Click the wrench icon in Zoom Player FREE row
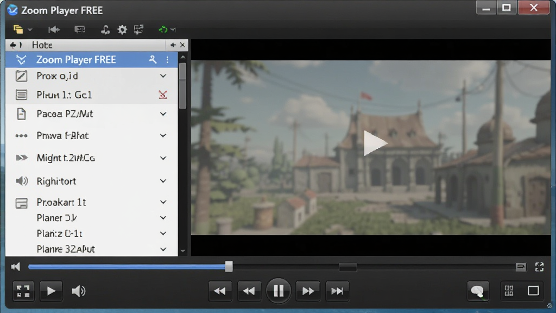556x313 pixels. pos(153,60)
